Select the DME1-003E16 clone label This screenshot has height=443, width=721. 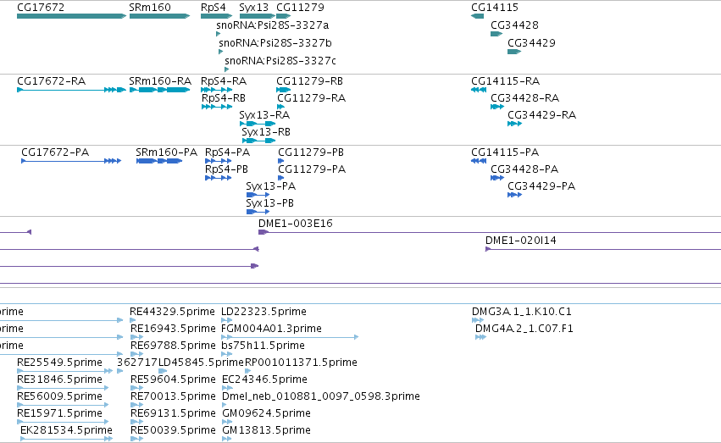(x=295, y=224)
